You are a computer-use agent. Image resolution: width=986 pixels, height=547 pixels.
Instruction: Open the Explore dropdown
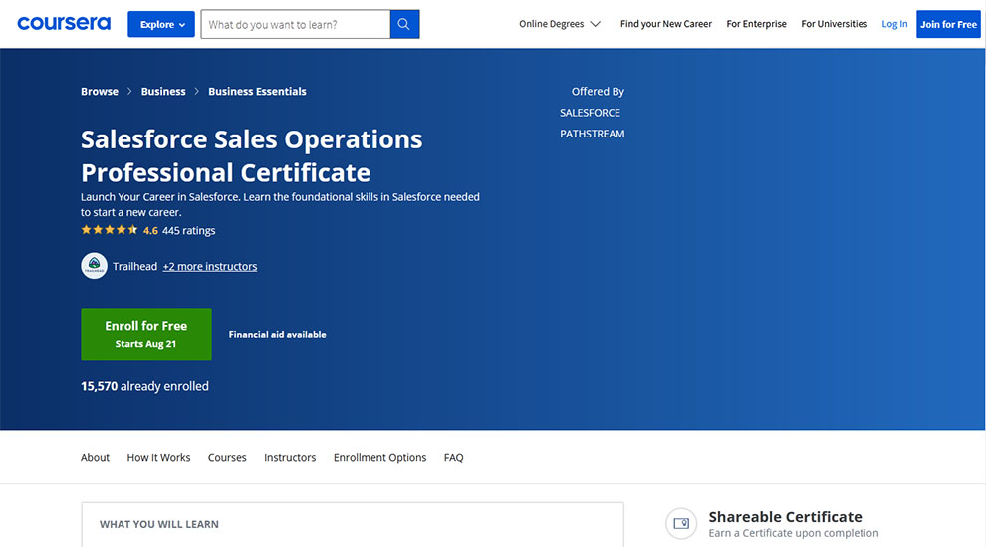[x=161, y=24]
